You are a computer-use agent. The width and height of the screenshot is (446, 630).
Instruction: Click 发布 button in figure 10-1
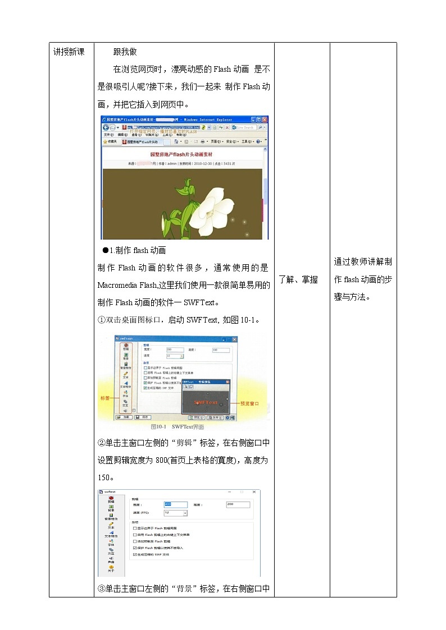pyautogui.click(x=216, y=418)
